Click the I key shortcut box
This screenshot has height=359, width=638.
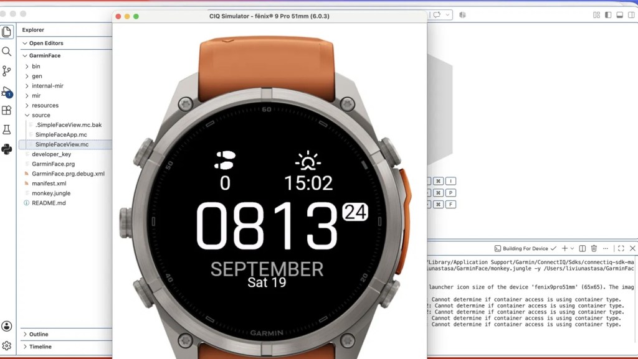click(450, 181)
